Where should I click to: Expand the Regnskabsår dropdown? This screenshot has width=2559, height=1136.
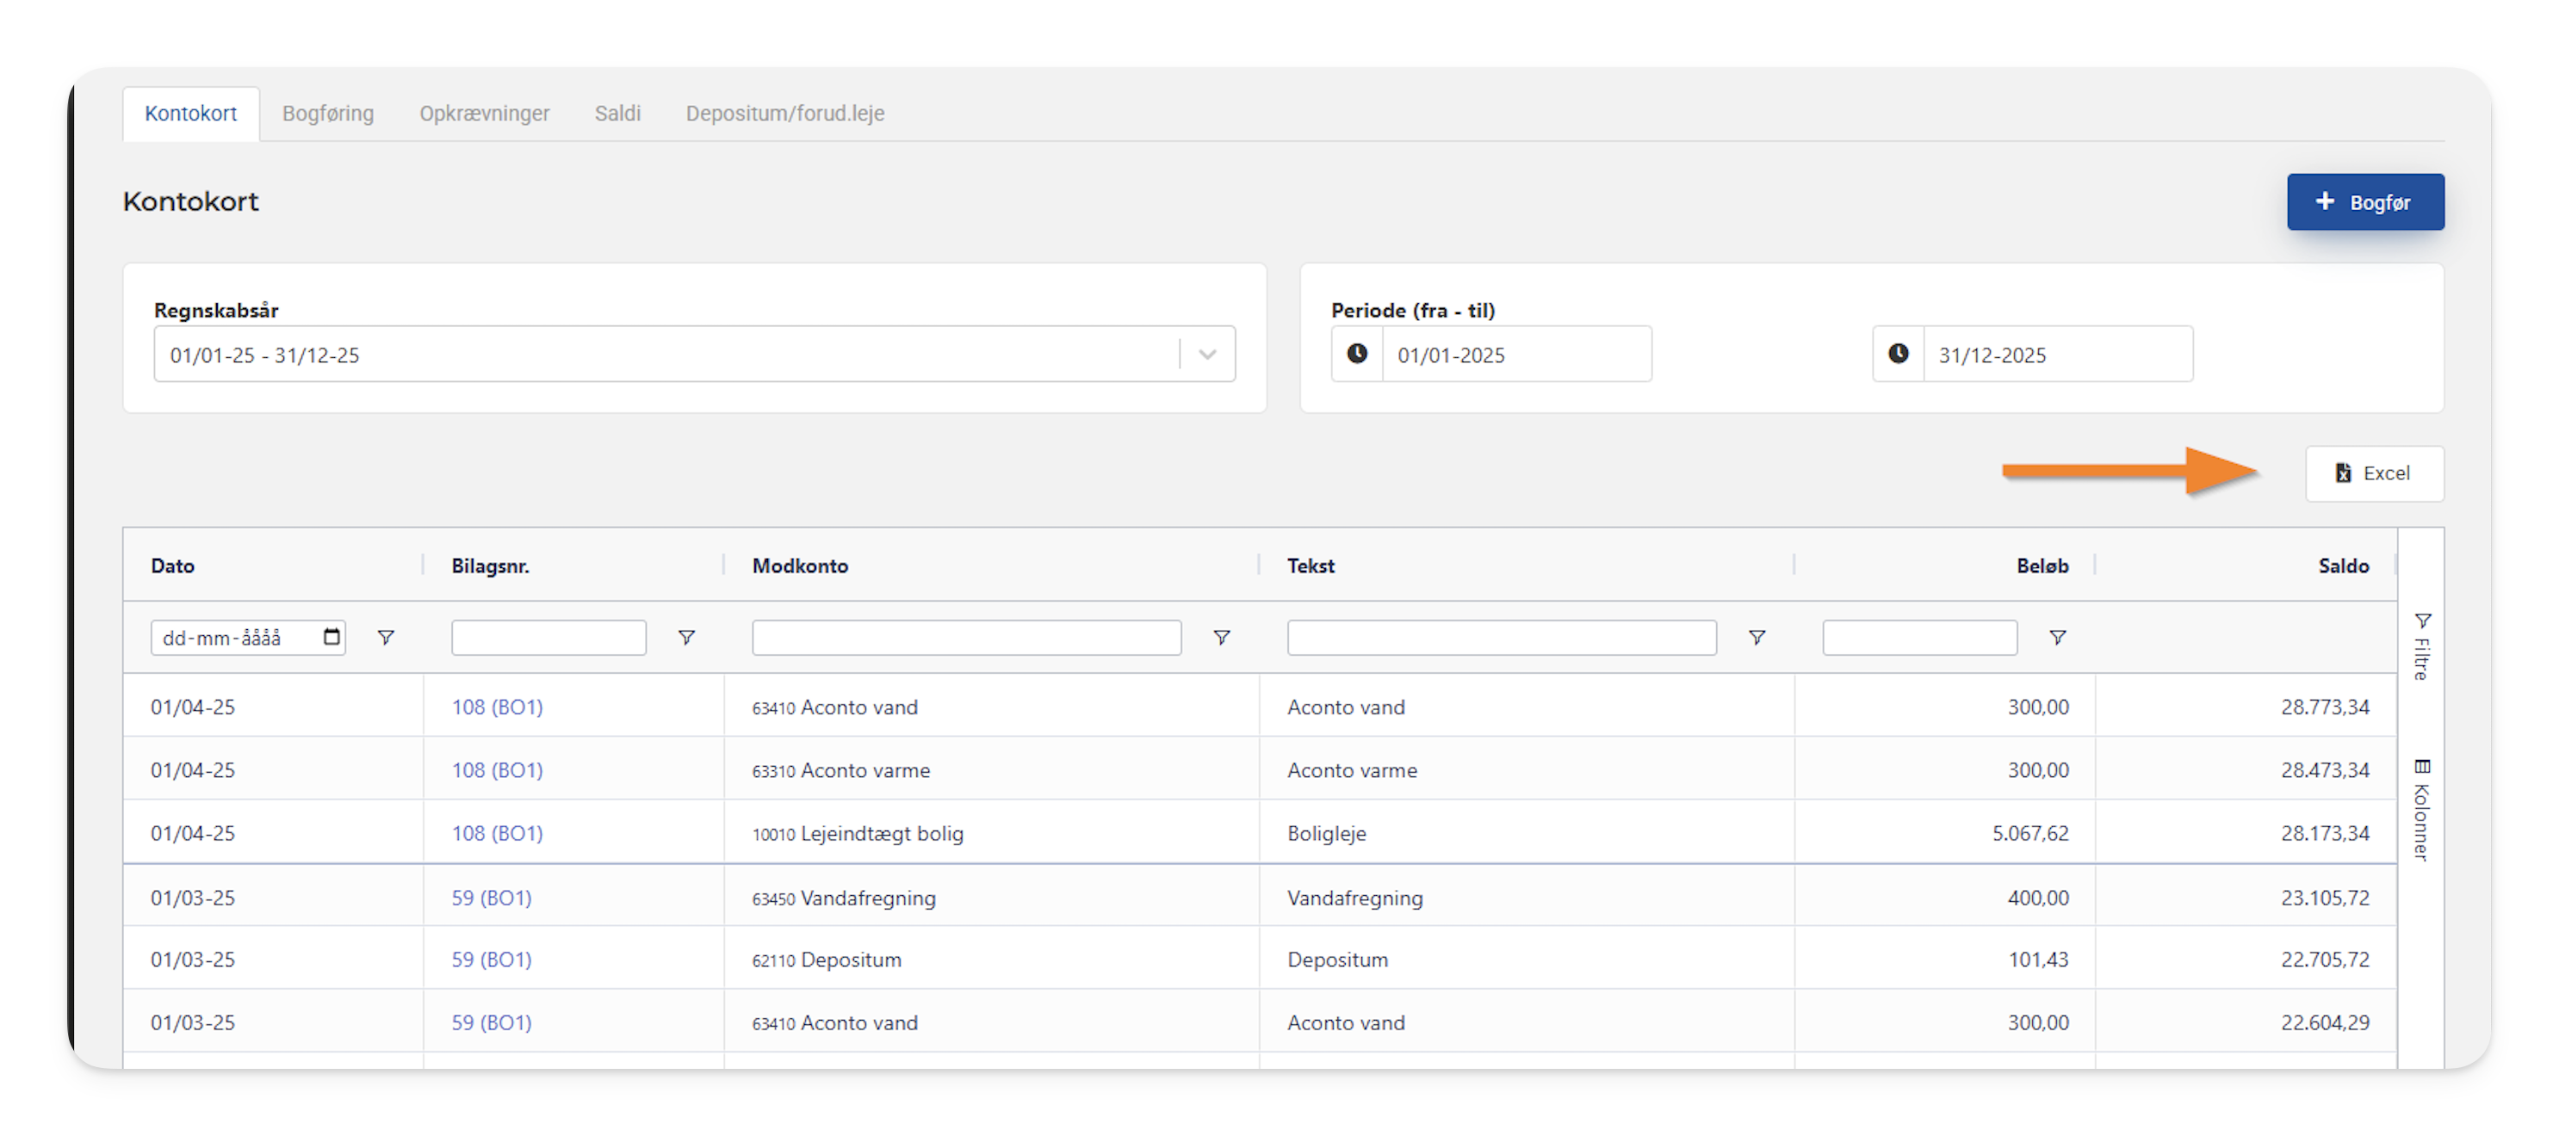click(x=693, y=355)
